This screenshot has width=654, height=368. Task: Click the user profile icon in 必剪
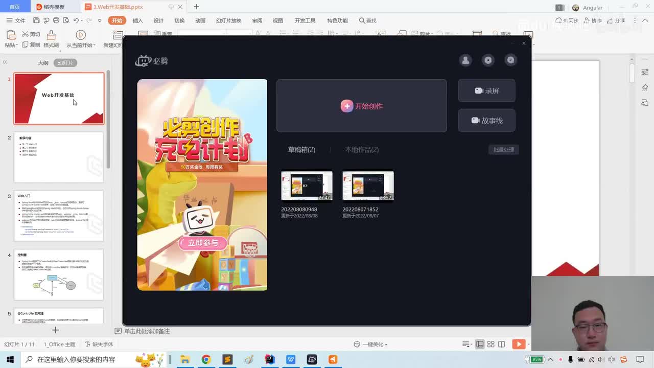[465, 60]
